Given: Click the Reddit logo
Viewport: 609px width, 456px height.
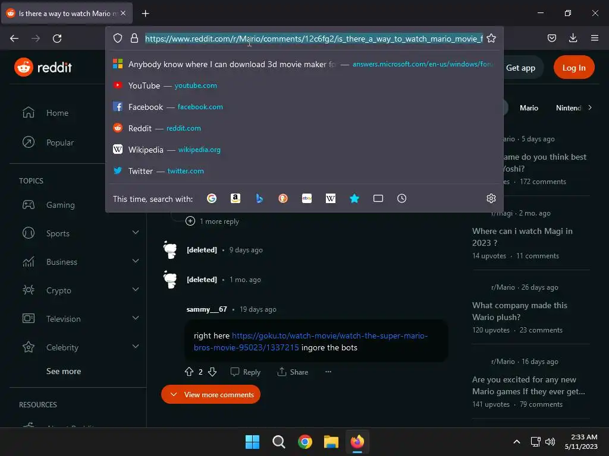Looking at the screenshot, I should (x=43, y=68).
